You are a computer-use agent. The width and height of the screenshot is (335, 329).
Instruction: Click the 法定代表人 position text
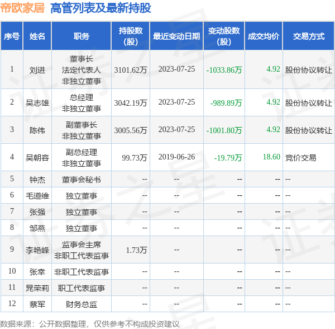coord(82,70)
